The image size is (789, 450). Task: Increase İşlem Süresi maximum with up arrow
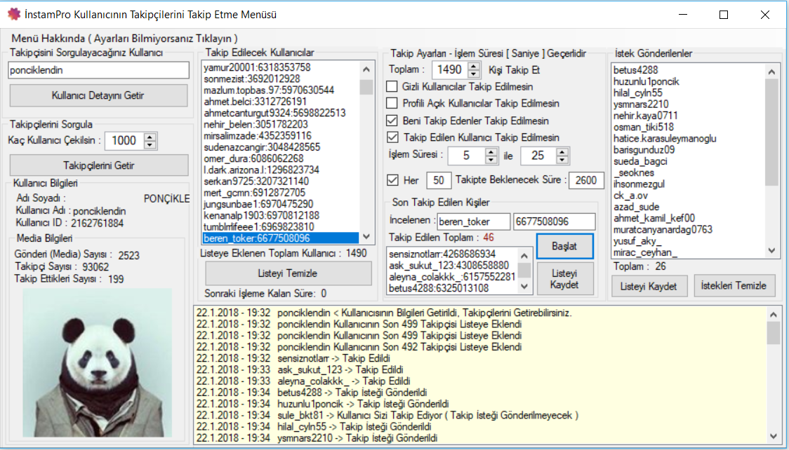562,151
